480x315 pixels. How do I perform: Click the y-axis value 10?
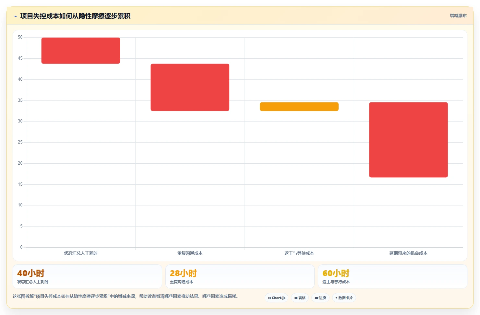(20, 205)
